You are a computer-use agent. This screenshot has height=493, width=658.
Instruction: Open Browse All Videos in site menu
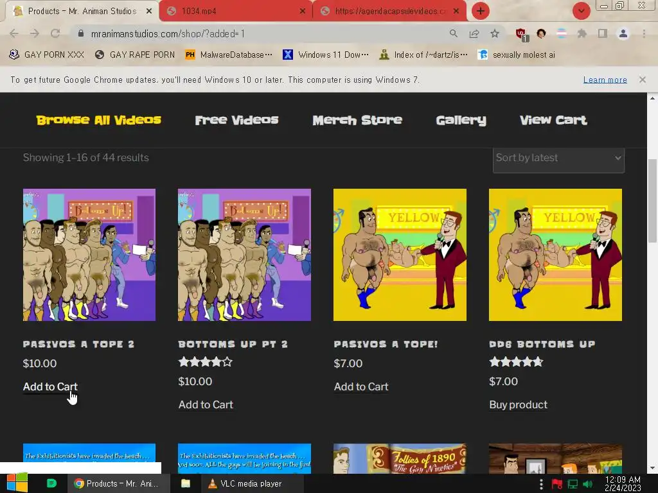coord(98,120)
